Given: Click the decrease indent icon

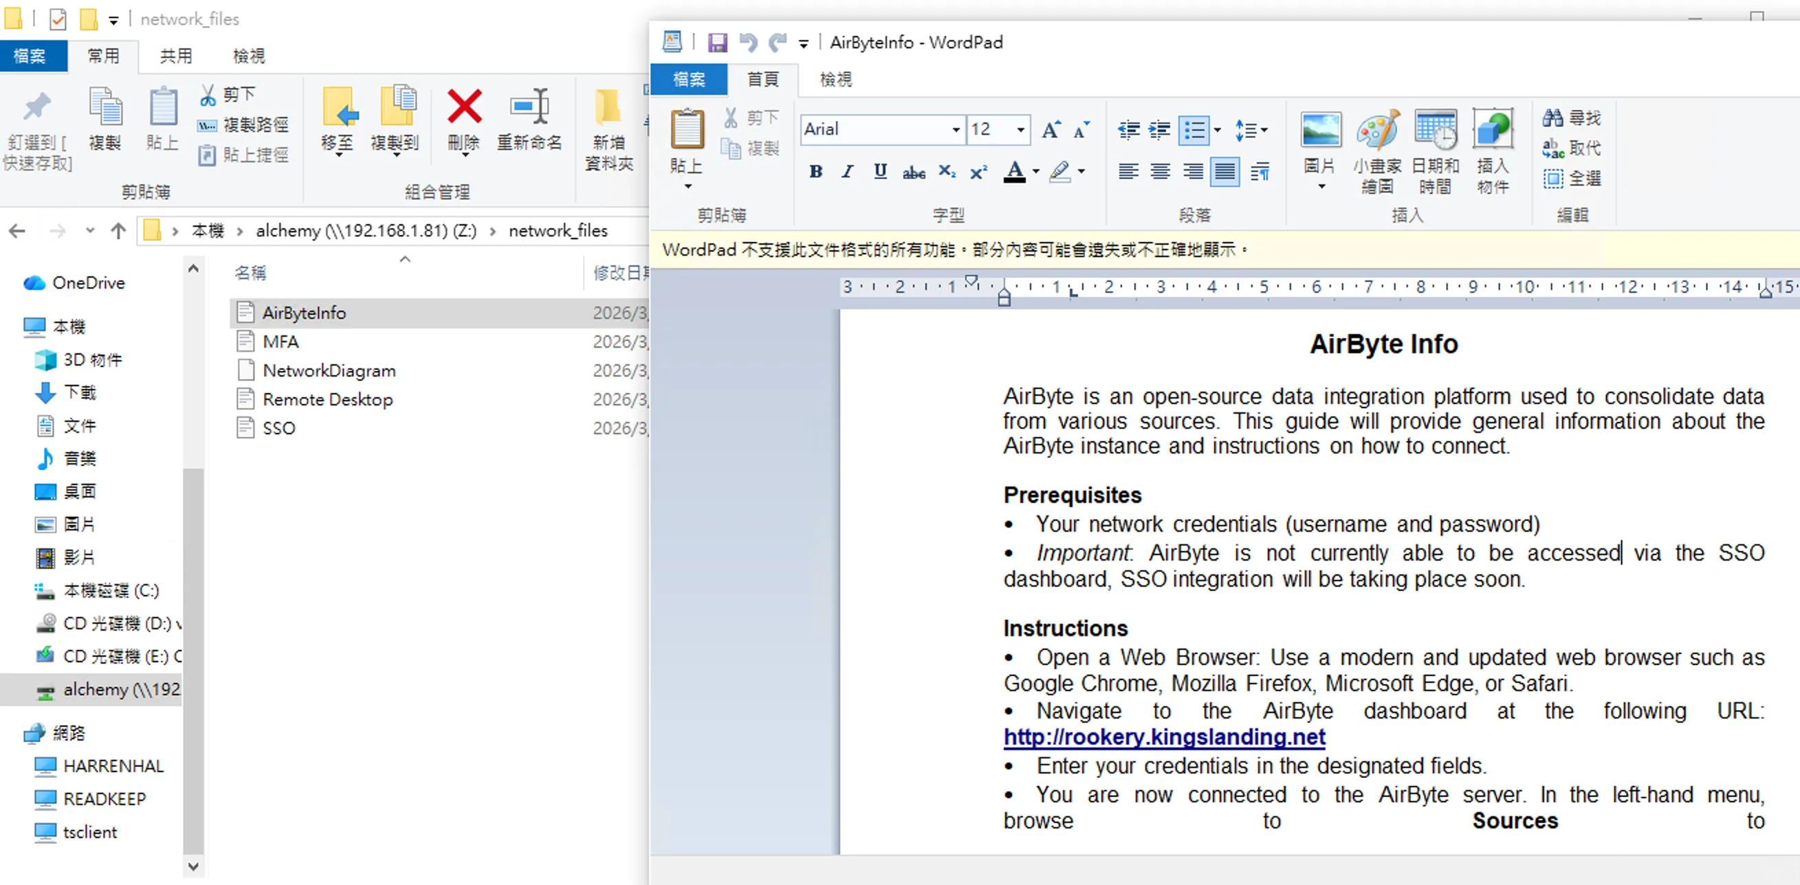Looking at the screenshot, I should (1128, 130).
